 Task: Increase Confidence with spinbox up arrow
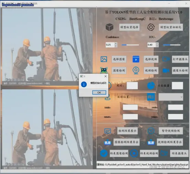tap(116, 44)
